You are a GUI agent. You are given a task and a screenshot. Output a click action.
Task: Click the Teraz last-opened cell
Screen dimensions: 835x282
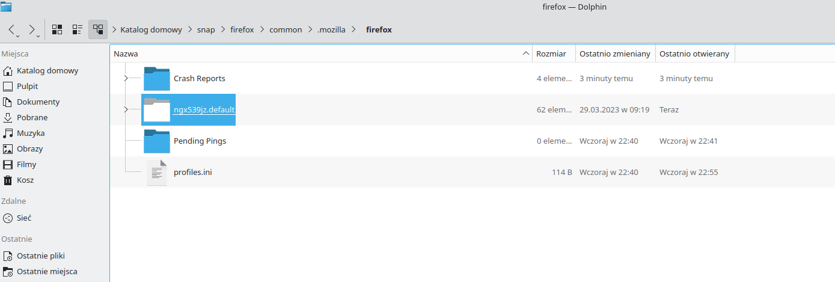(669, 110)
